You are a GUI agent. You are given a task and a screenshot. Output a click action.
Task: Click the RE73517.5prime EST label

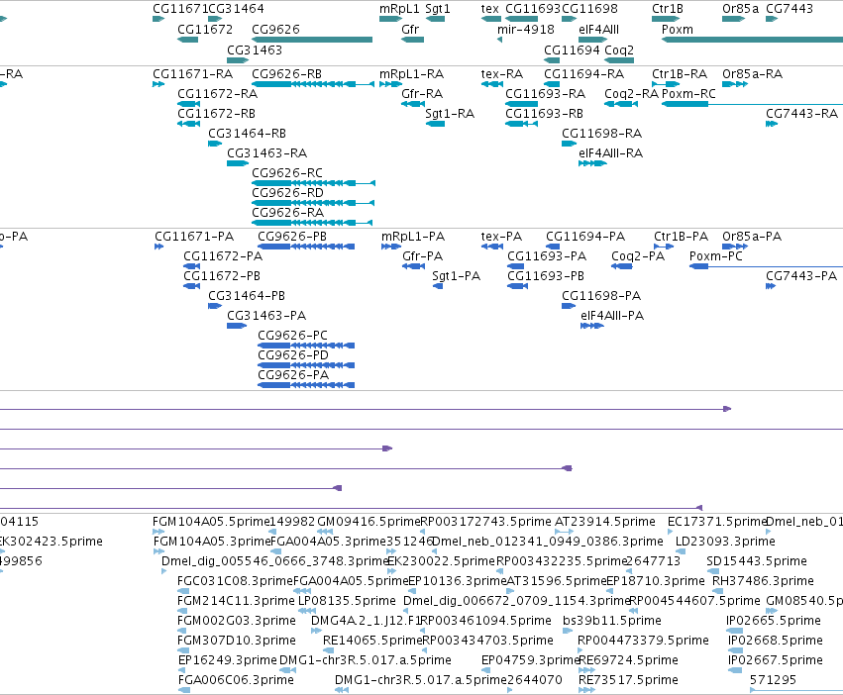pos(628,679)
